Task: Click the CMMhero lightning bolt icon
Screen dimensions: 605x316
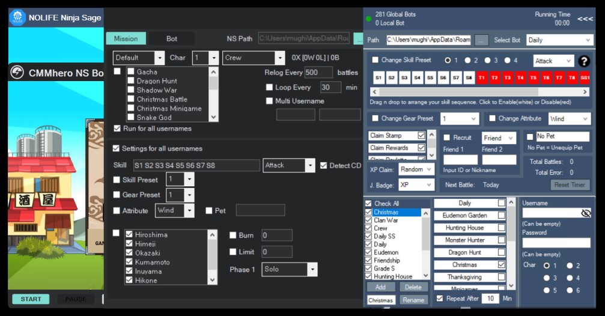Action: 17,73
